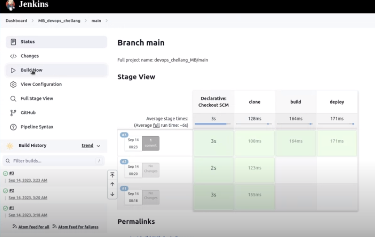Viewport: 375px width, 237px height.
Task: Click the #2 badge in Stage View
Action: click(124, 162)
